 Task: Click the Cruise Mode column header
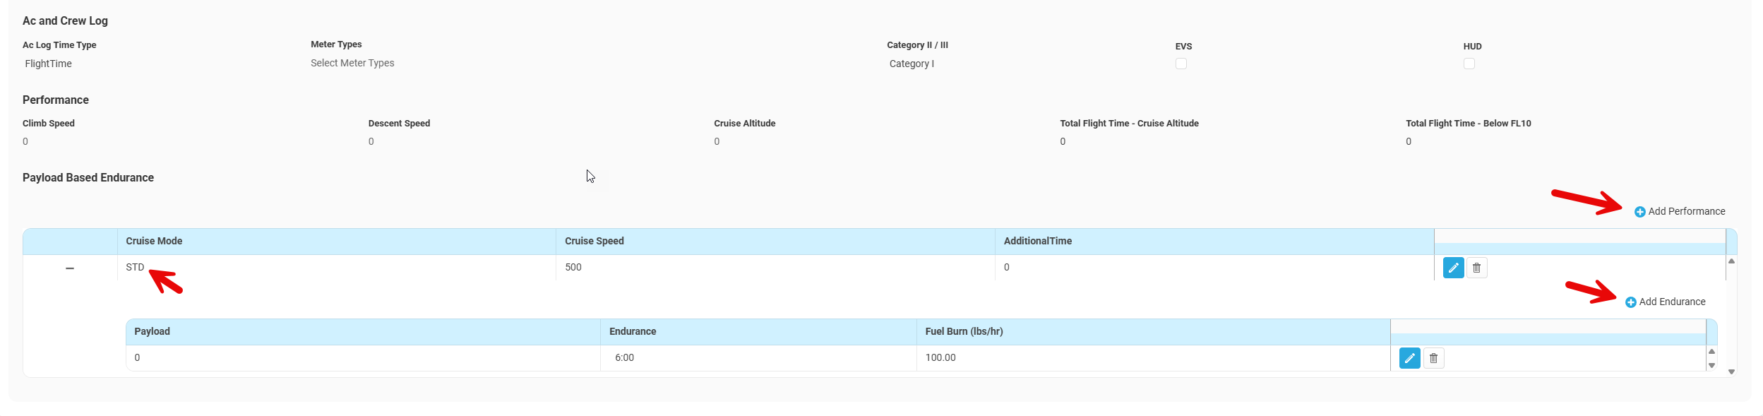154,241
